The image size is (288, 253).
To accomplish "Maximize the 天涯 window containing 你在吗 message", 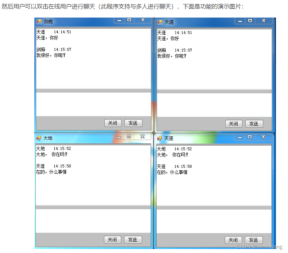I will 250,137.
